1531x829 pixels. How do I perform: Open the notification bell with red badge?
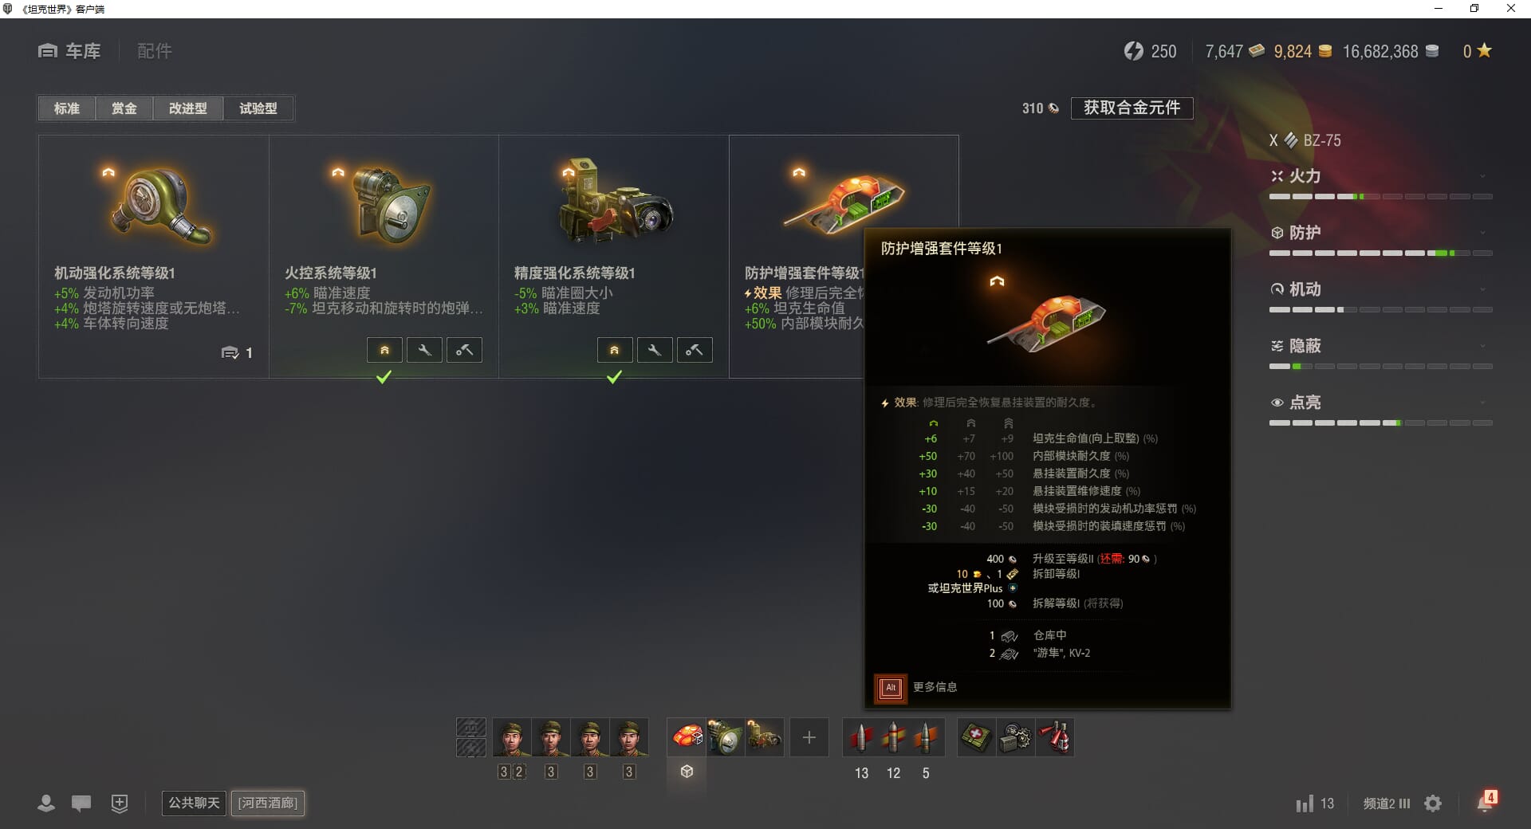tap(1486, 802)
